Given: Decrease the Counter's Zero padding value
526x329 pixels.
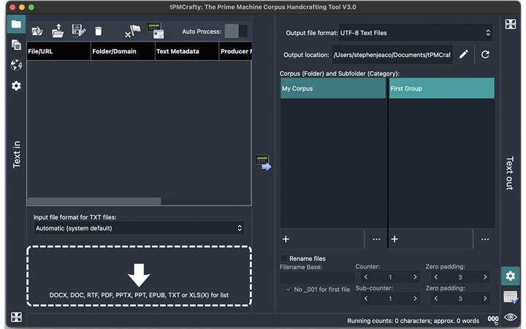Looking at the screenshot, I should (x=435, y=277).
